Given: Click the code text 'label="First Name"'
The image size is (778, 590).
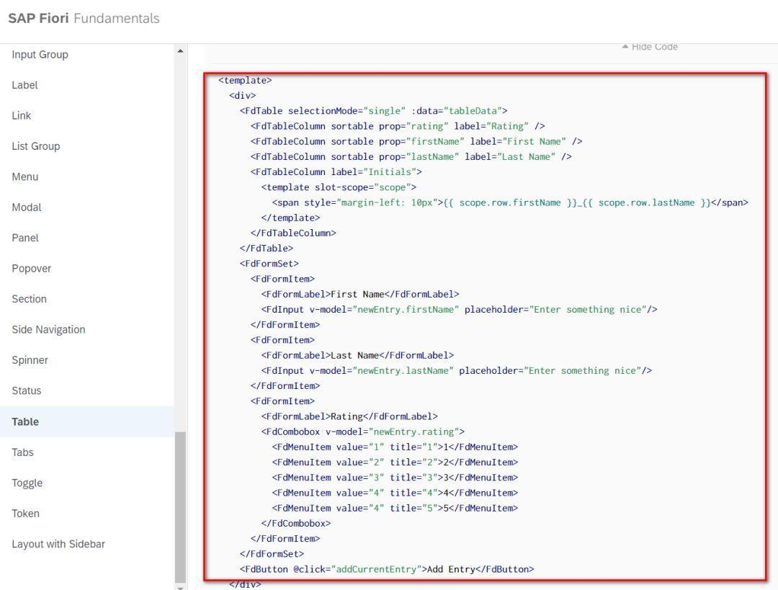Looking at the screenshot, I should [518, 141].
